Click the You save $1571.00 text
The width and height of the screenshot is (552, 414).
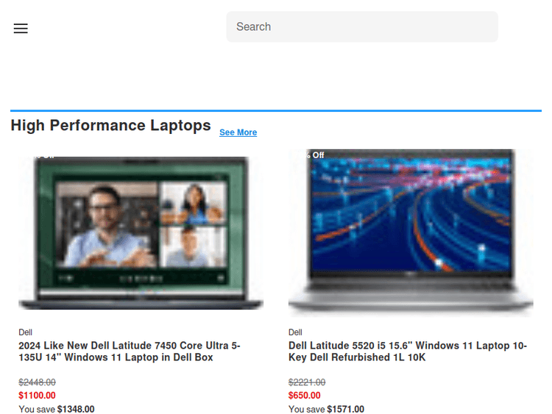pos(326,410)
